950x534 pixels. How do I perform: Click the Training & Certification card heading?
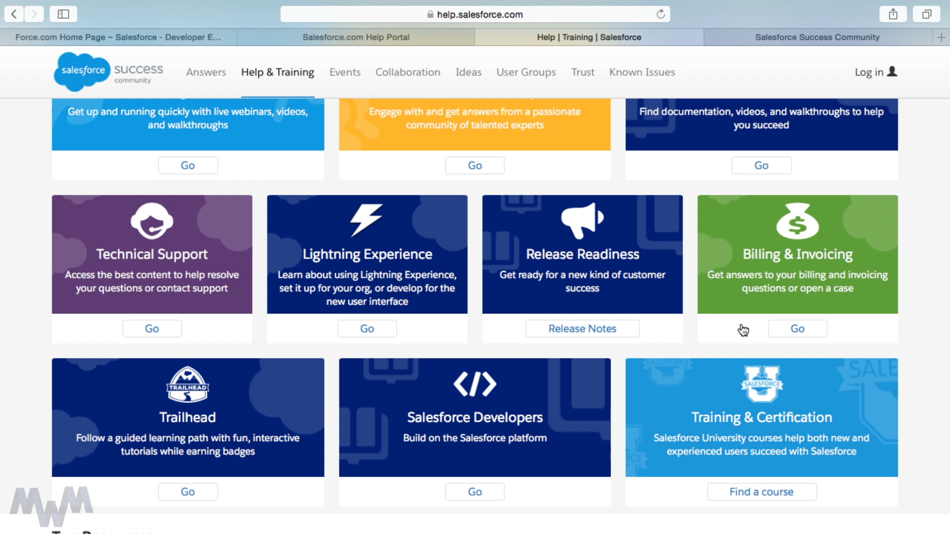click(x=761, y=417)
